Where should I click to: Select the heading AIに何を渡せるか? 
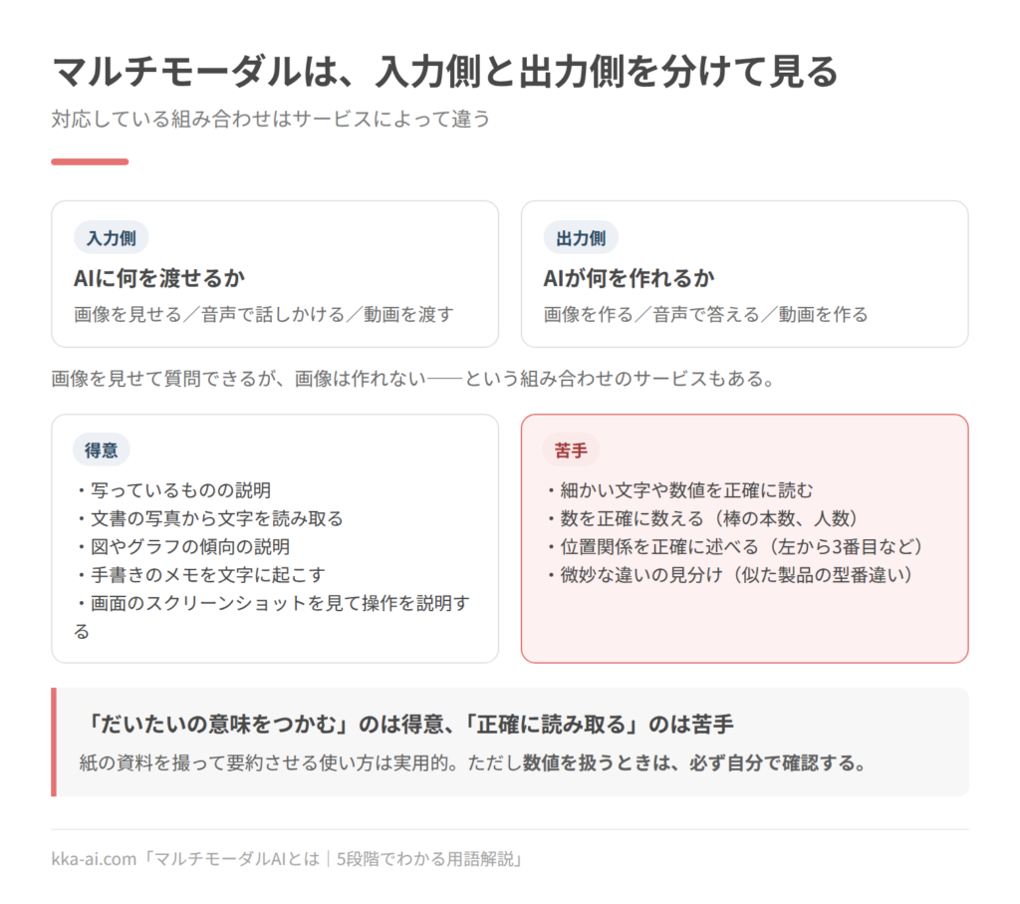159,278
